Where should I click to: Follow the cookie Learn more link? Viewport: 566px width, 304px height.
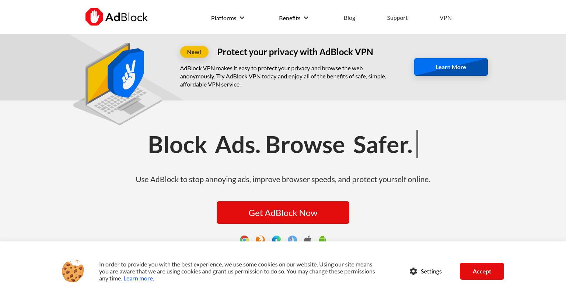(139, 278)
